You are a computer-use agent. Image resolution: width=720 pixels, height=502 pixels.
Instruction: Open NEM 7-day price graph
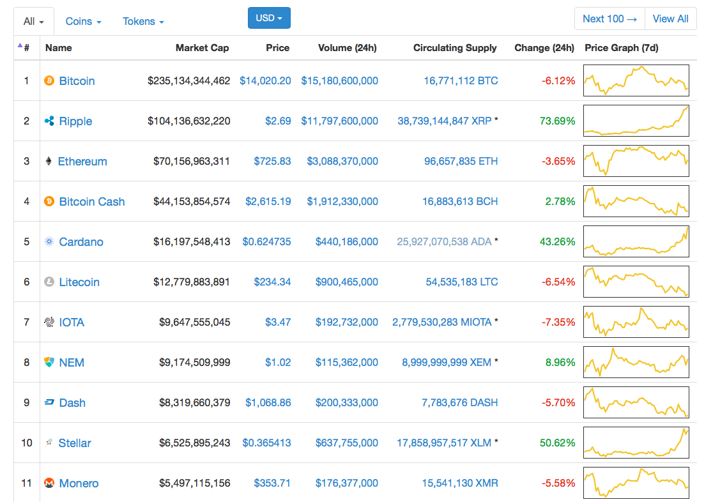coord(636,362)
